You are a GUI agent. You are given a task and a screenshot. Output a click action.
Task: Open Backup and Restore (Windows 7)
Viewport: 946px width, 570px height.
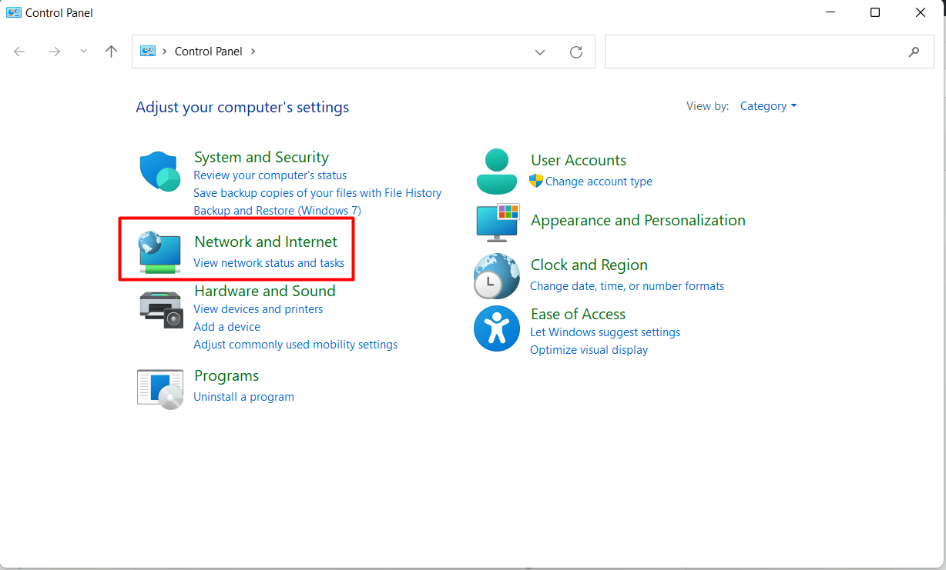tap(277, 210)
